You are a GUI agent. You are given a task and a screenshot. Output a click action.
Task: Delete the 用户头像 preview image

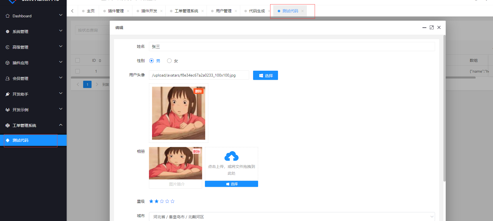tap(198, 91)
